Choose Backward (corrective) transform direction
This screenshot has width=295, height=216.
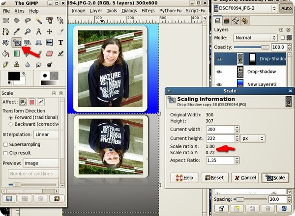coord(11,124)
